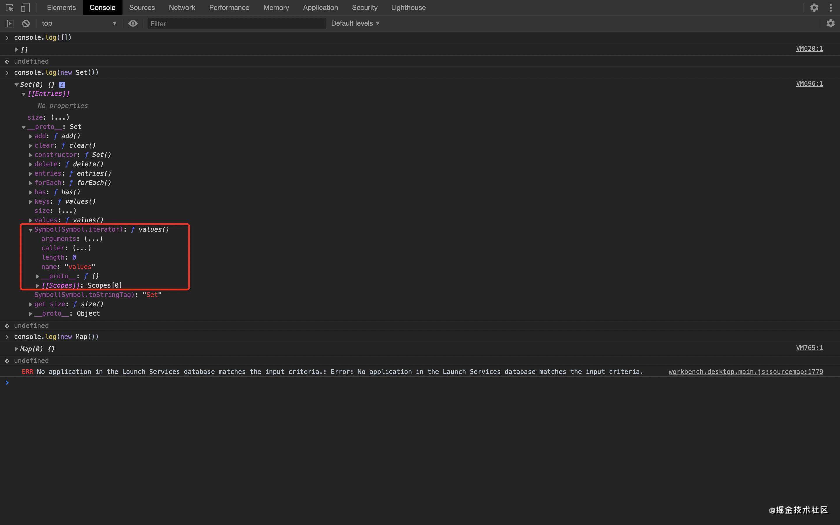The height and width of the screenshot is (525, 840).
Task: Focus the console Filter input field
Action: [237, 24]
